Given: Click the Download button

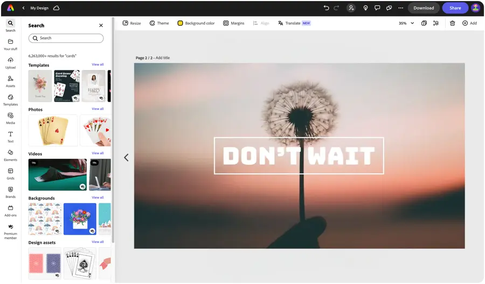Looking at the screenshot, I should point(424,8).
